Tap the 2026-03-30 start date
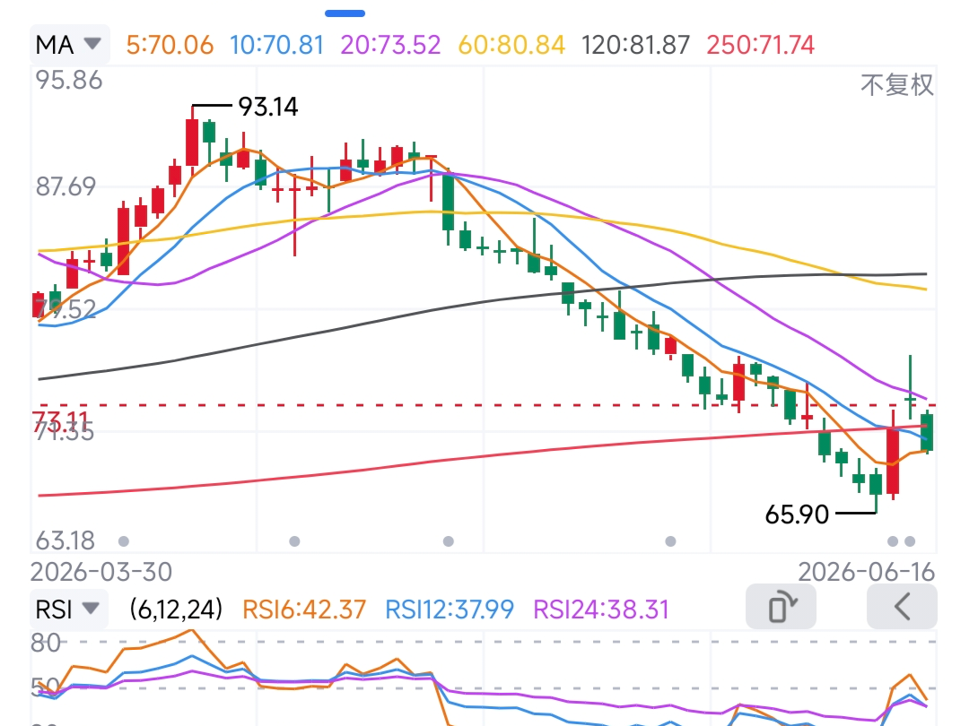The image size is (969, 726). point(101,572)
